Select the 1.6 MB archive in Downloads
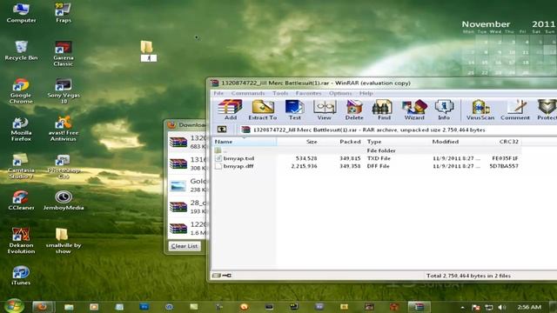 click(x=188, y=228)
